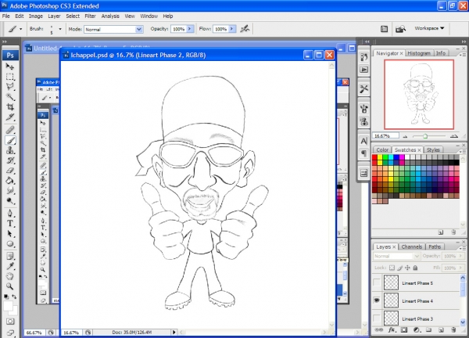Open the Workspace dropdown
Image resolution: width=469 pixels, height=338 pixels.
(x=429, y=28)
